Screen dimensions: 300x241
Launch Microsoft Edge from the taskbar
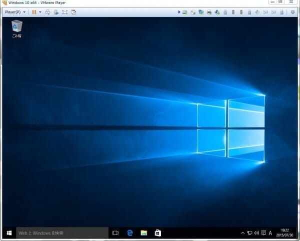[130, 233]
